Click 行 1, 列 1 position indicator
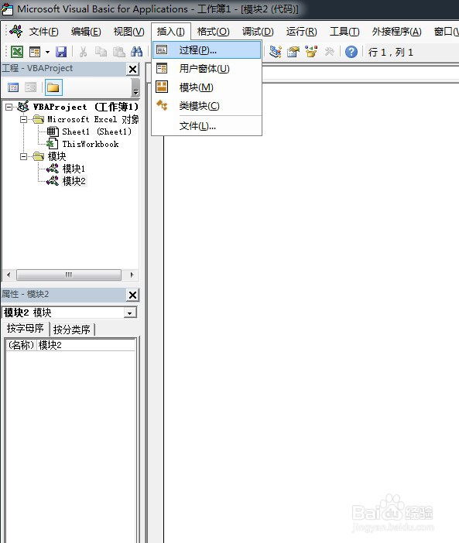 pyautogui.click(x=391, y=53)
